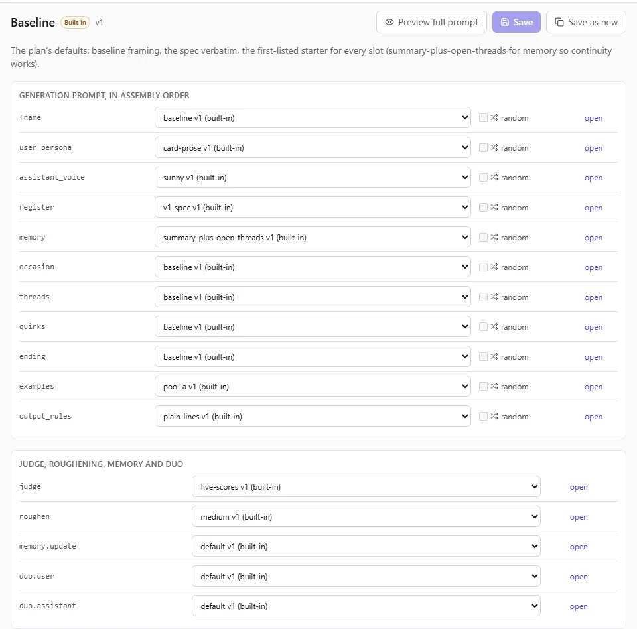Viewport: 637px width, 629px height.
Task: Click open link for examples
Action: point(593,387)
